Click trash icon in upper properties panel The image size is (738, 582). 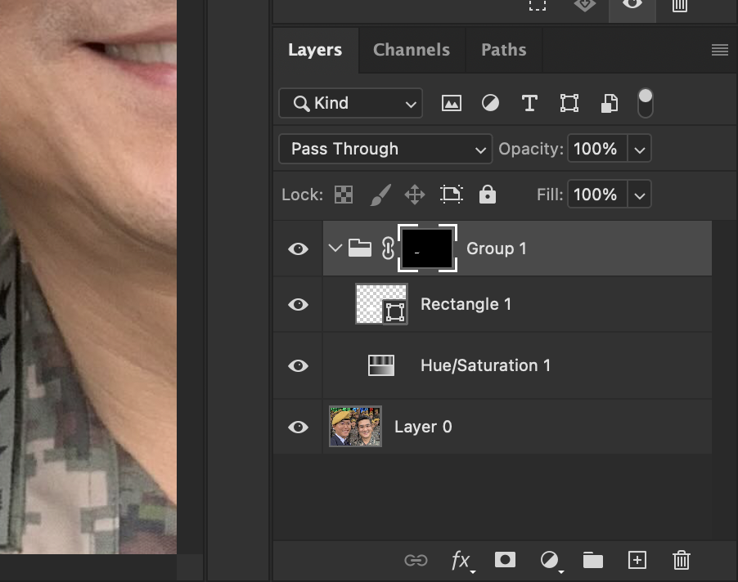[680, 6]
